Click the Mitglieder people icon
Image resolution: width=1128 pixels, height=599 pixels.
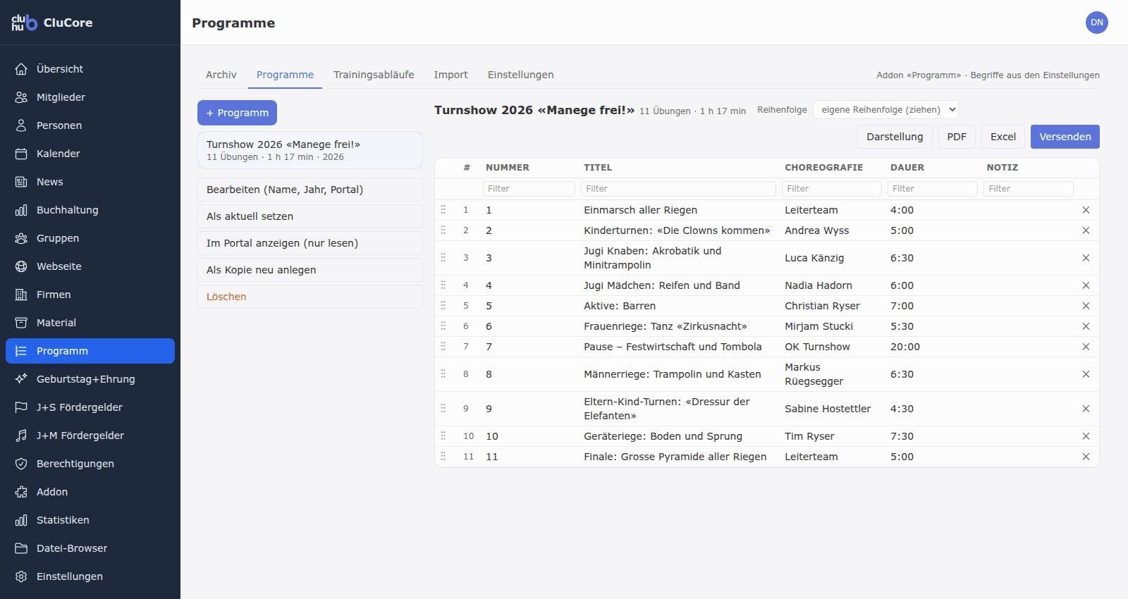21,97
